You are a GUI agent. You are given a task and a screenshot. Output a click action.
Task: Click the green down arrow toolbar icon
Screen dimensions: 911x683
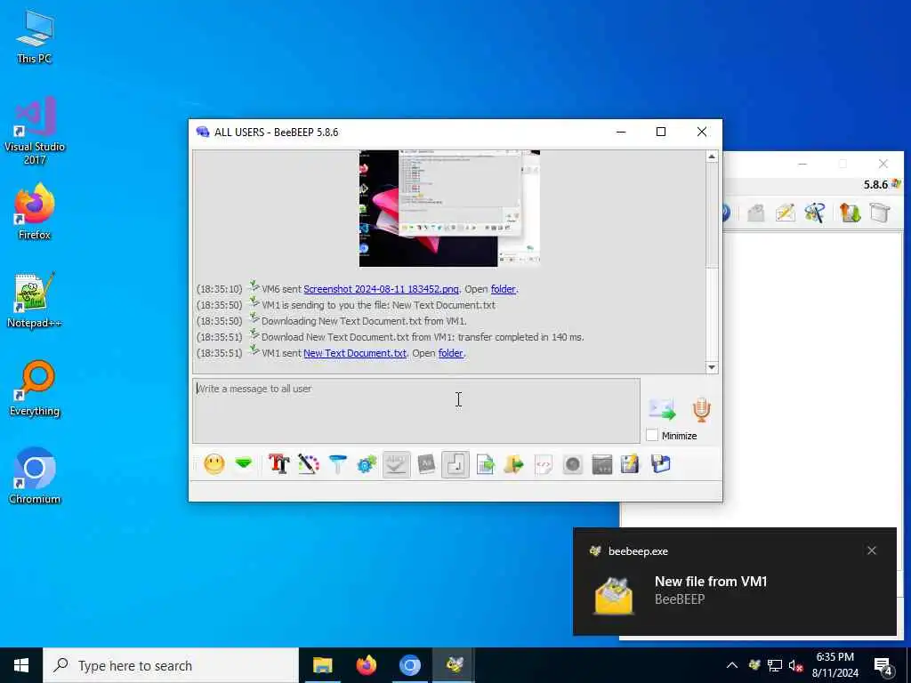(244, 463)
